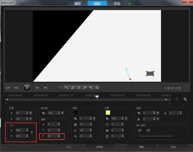Click the opacity icon in the opacity group
This screenshot has height=152, width=193.
(43, 113)
